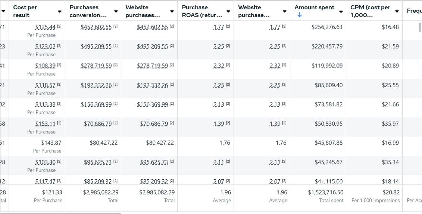Click the $35.97 CPM value
Screen dimensions: 422x214
[x=390, y=123]
